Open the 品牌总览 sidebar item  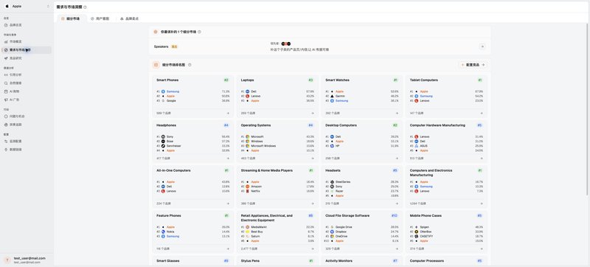(x=27, y=25)
